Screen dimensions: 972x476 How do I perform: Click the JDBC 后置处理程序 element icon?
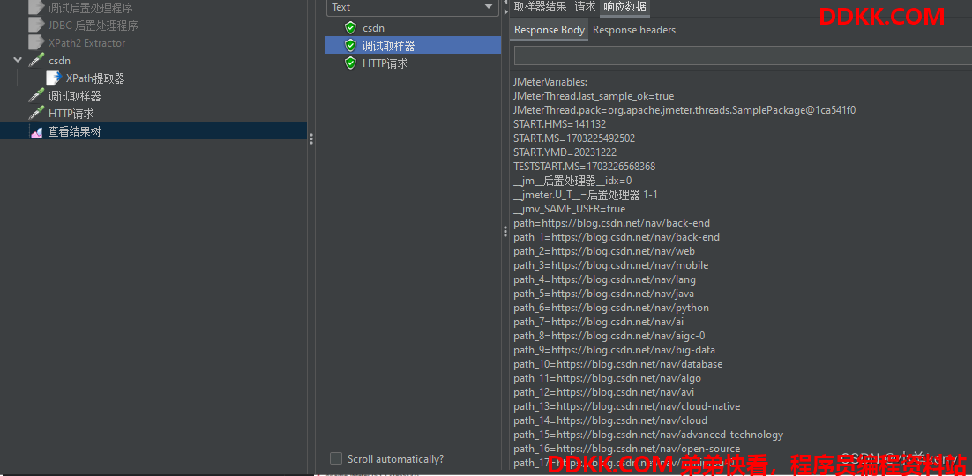37,26
